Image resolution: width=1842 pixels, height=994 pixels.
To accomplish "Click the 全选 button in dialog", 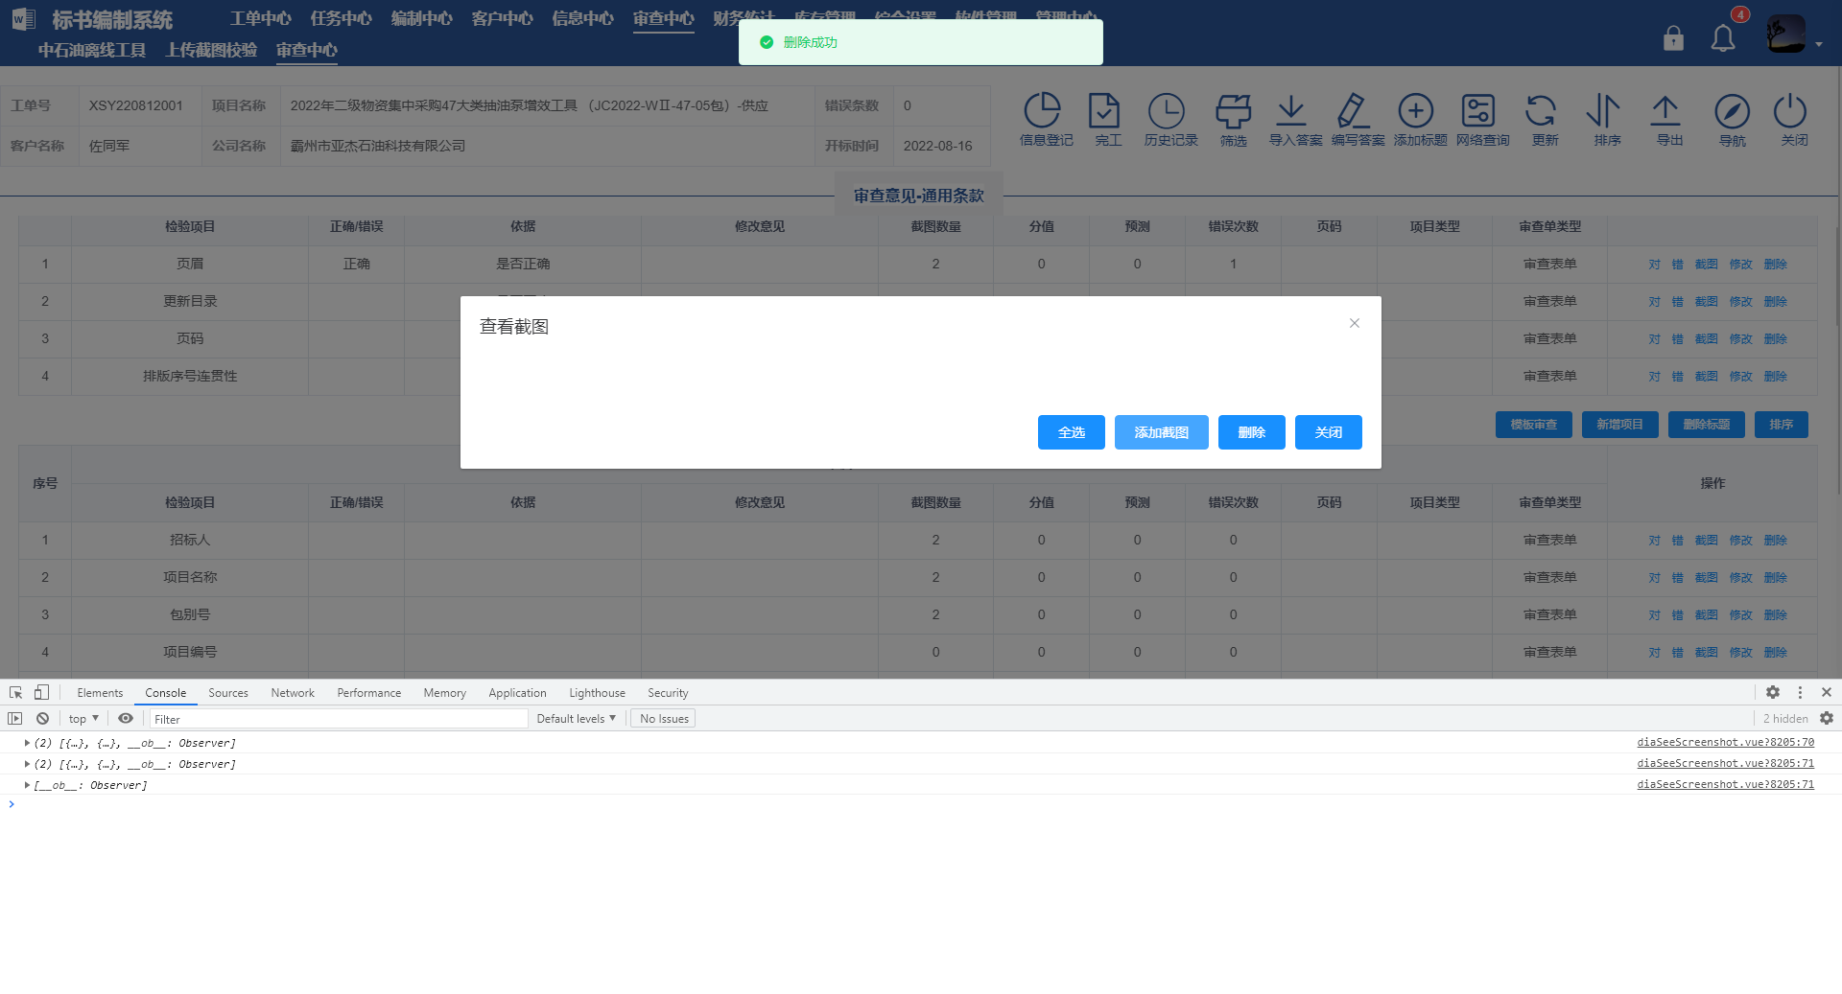I will tap(1072, 432).
